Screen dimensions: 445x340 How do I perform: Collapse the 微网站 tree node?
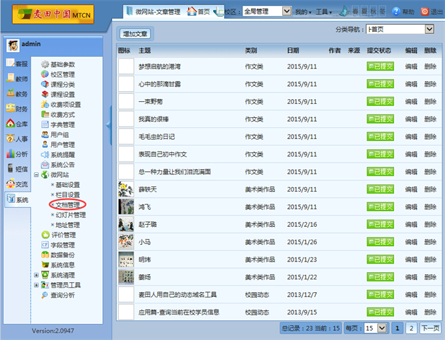[x=37, y=174]
